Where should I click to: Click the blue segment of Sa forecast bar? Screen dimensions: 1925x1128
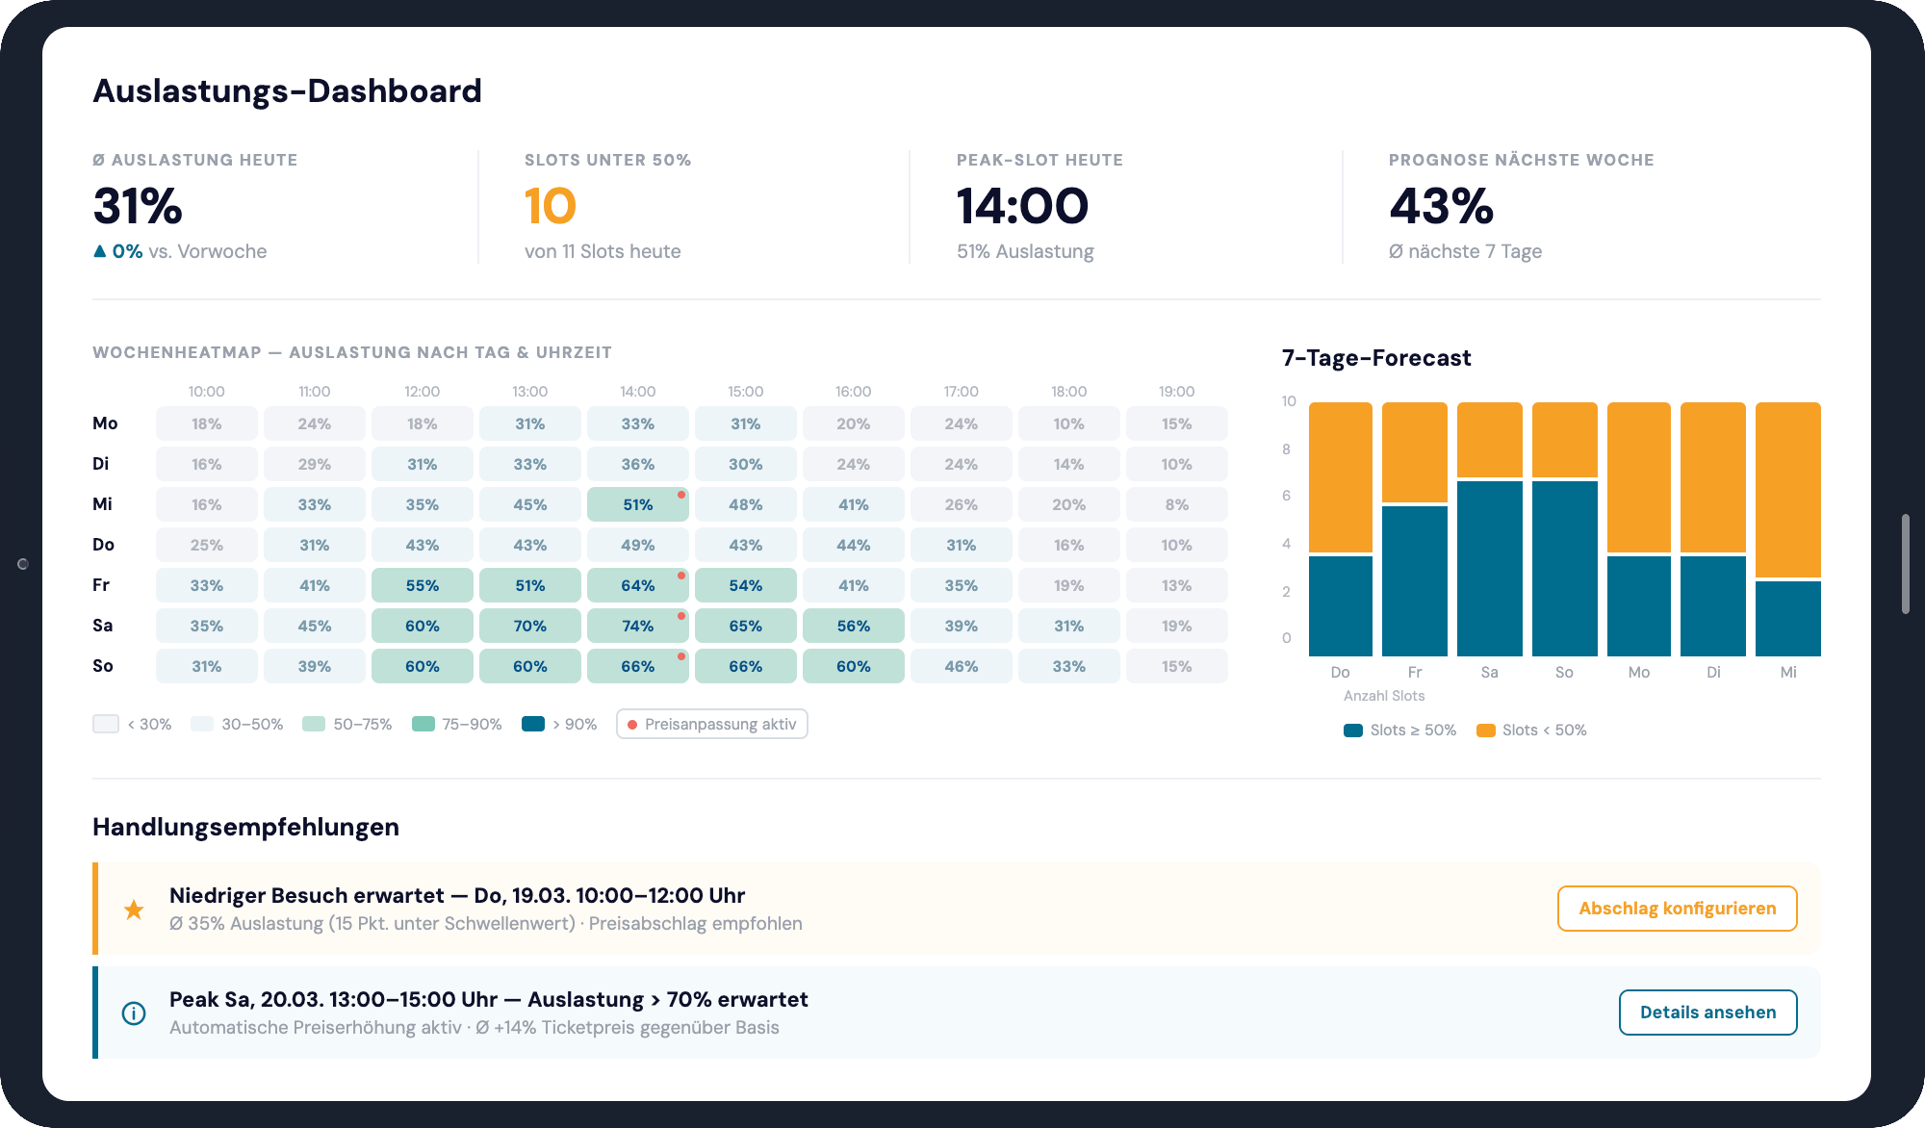tap(1489, 568)
